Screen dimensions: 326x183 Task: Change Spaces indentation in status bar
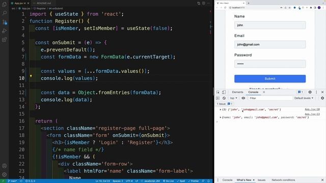pos(118,181)
